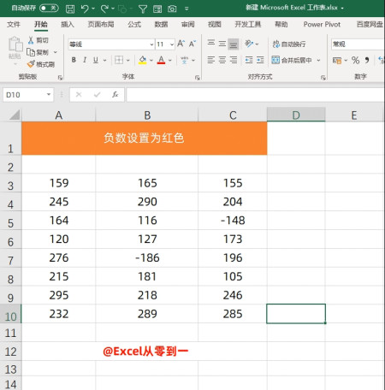The width and height of the screenshot is (385, 390).
Task: Apply the yellow fill color bucket
Action: tap(143, 60)
